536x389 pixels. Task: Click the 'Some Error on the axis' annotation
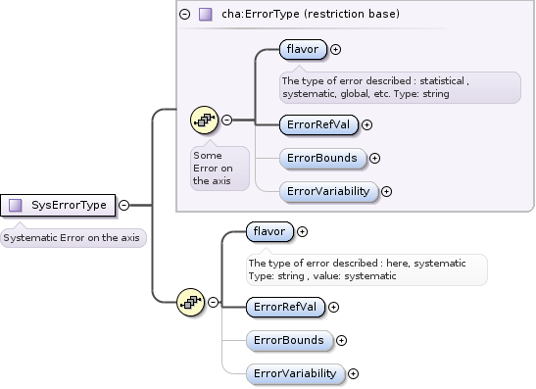coord(219,169)
